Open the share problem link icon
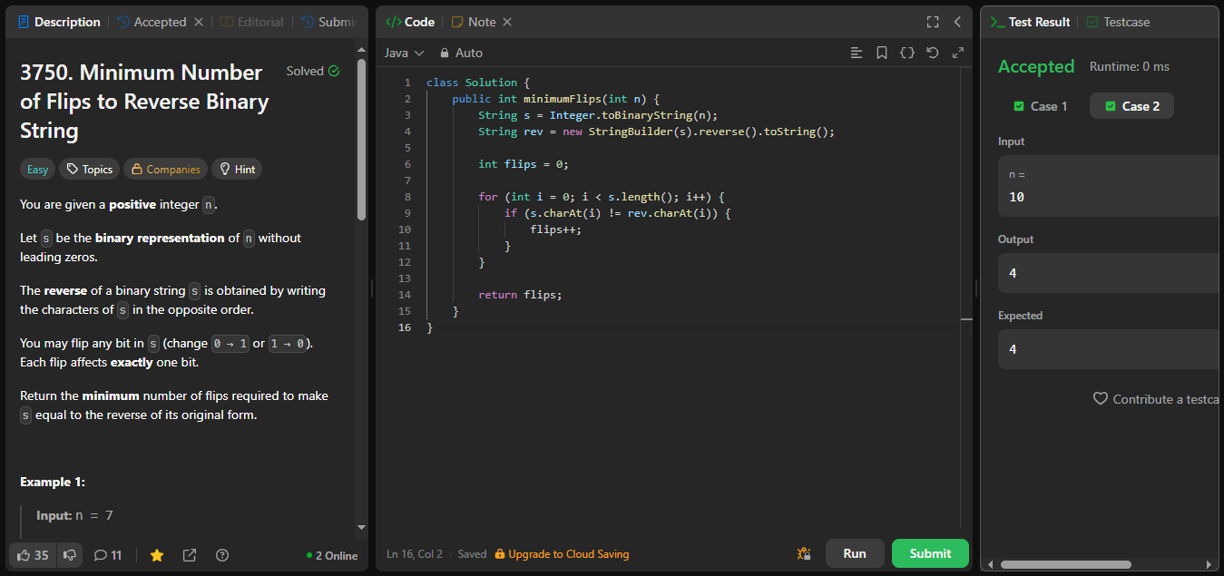1224x576 pixels. click(x=190, y=555)
